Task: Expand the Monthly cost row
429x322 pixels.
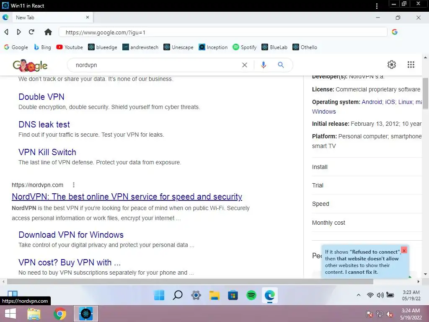Action: point(367,223)
